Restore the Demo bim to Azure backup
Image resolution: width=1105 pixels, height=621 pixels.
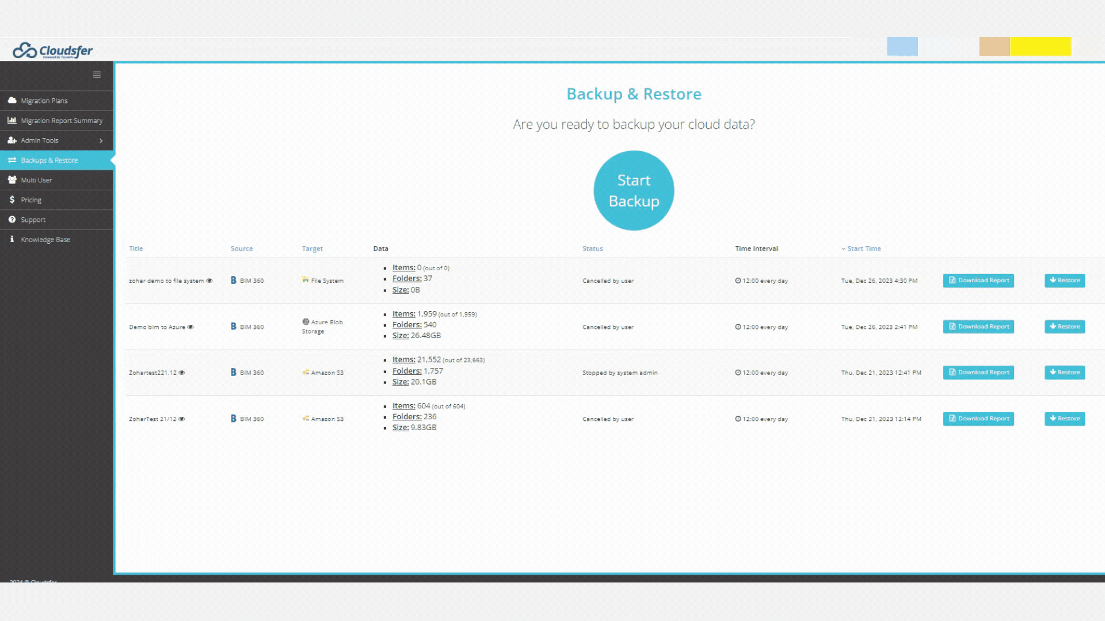1065,326
